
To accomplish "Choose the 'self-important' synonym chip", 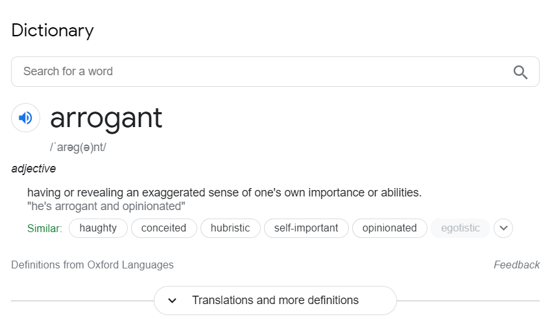I will [306, 228].
